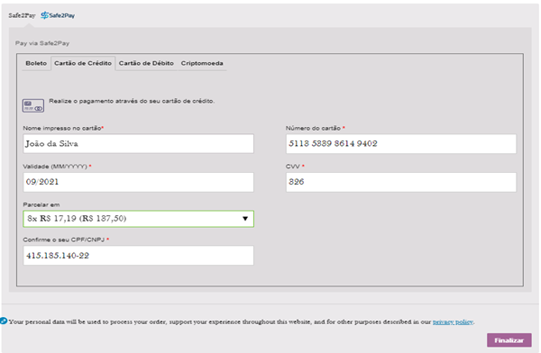Click into the CVV field

pyautogui.click(x=401, y=182)
